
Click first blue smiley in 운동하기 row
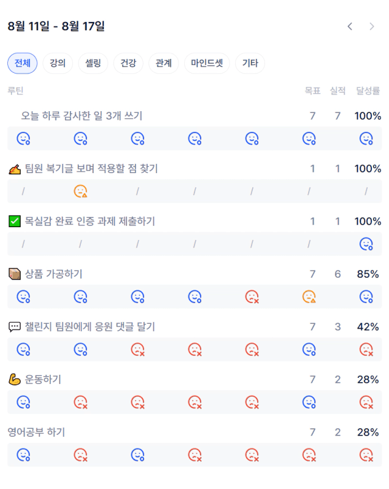(23, 402)
